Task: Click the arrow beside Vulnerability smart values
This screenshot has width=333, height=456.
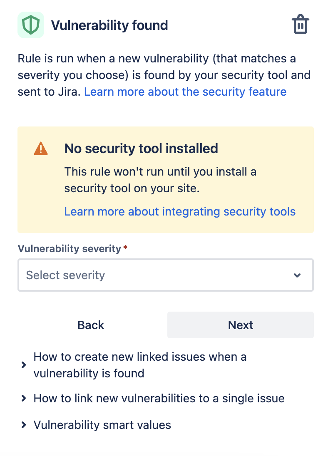Action: pos(24,425)
